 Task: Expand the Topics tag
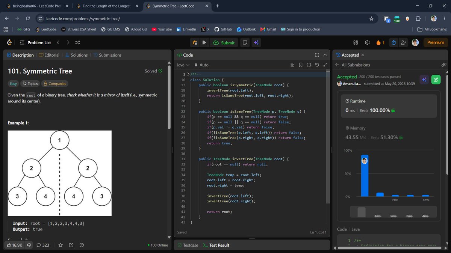(30, 84)
